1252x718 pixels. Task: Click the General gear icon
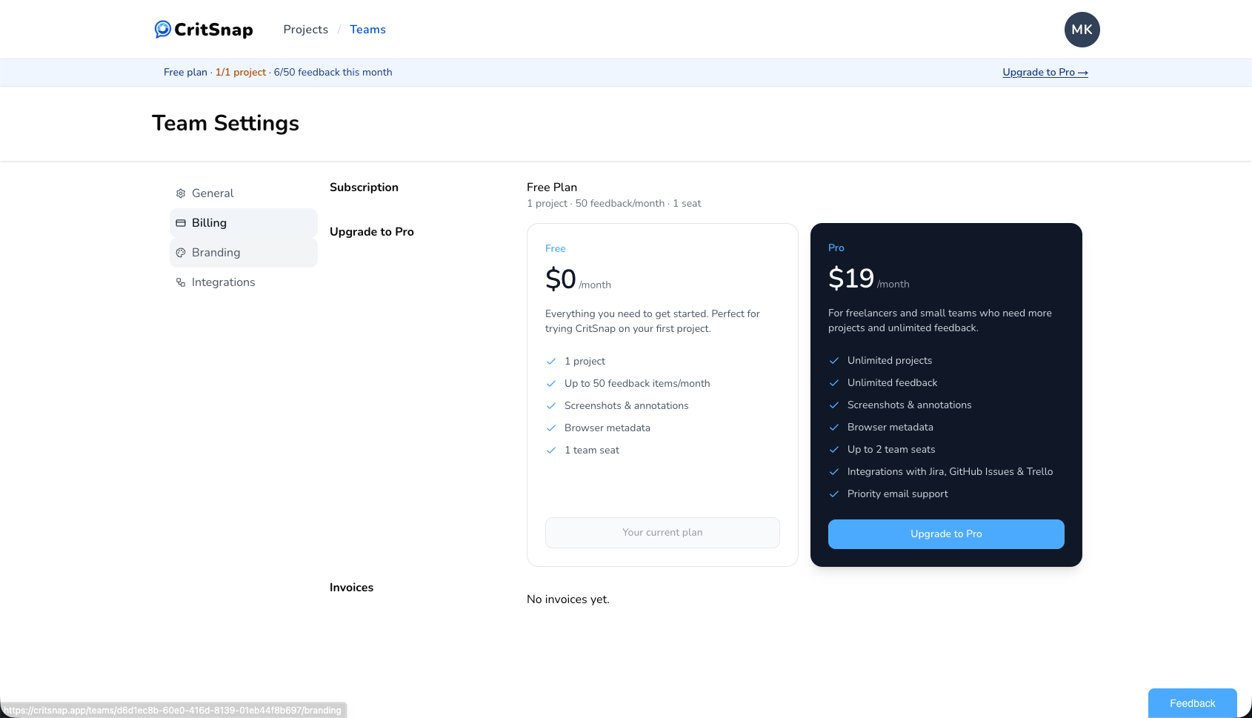pos(181,193)
